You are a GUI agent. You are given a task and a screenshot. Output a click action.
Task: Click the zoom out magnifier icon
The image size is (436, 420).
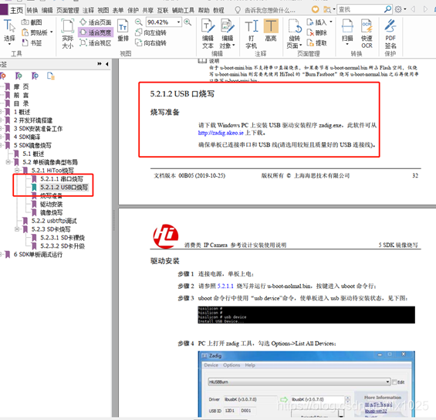click(x=138, y=22)
